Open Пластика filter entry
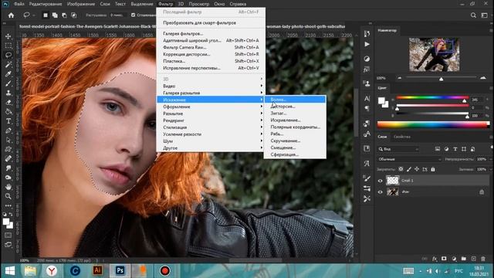Screen dimensions: 494x278 [x=211, y=61]
